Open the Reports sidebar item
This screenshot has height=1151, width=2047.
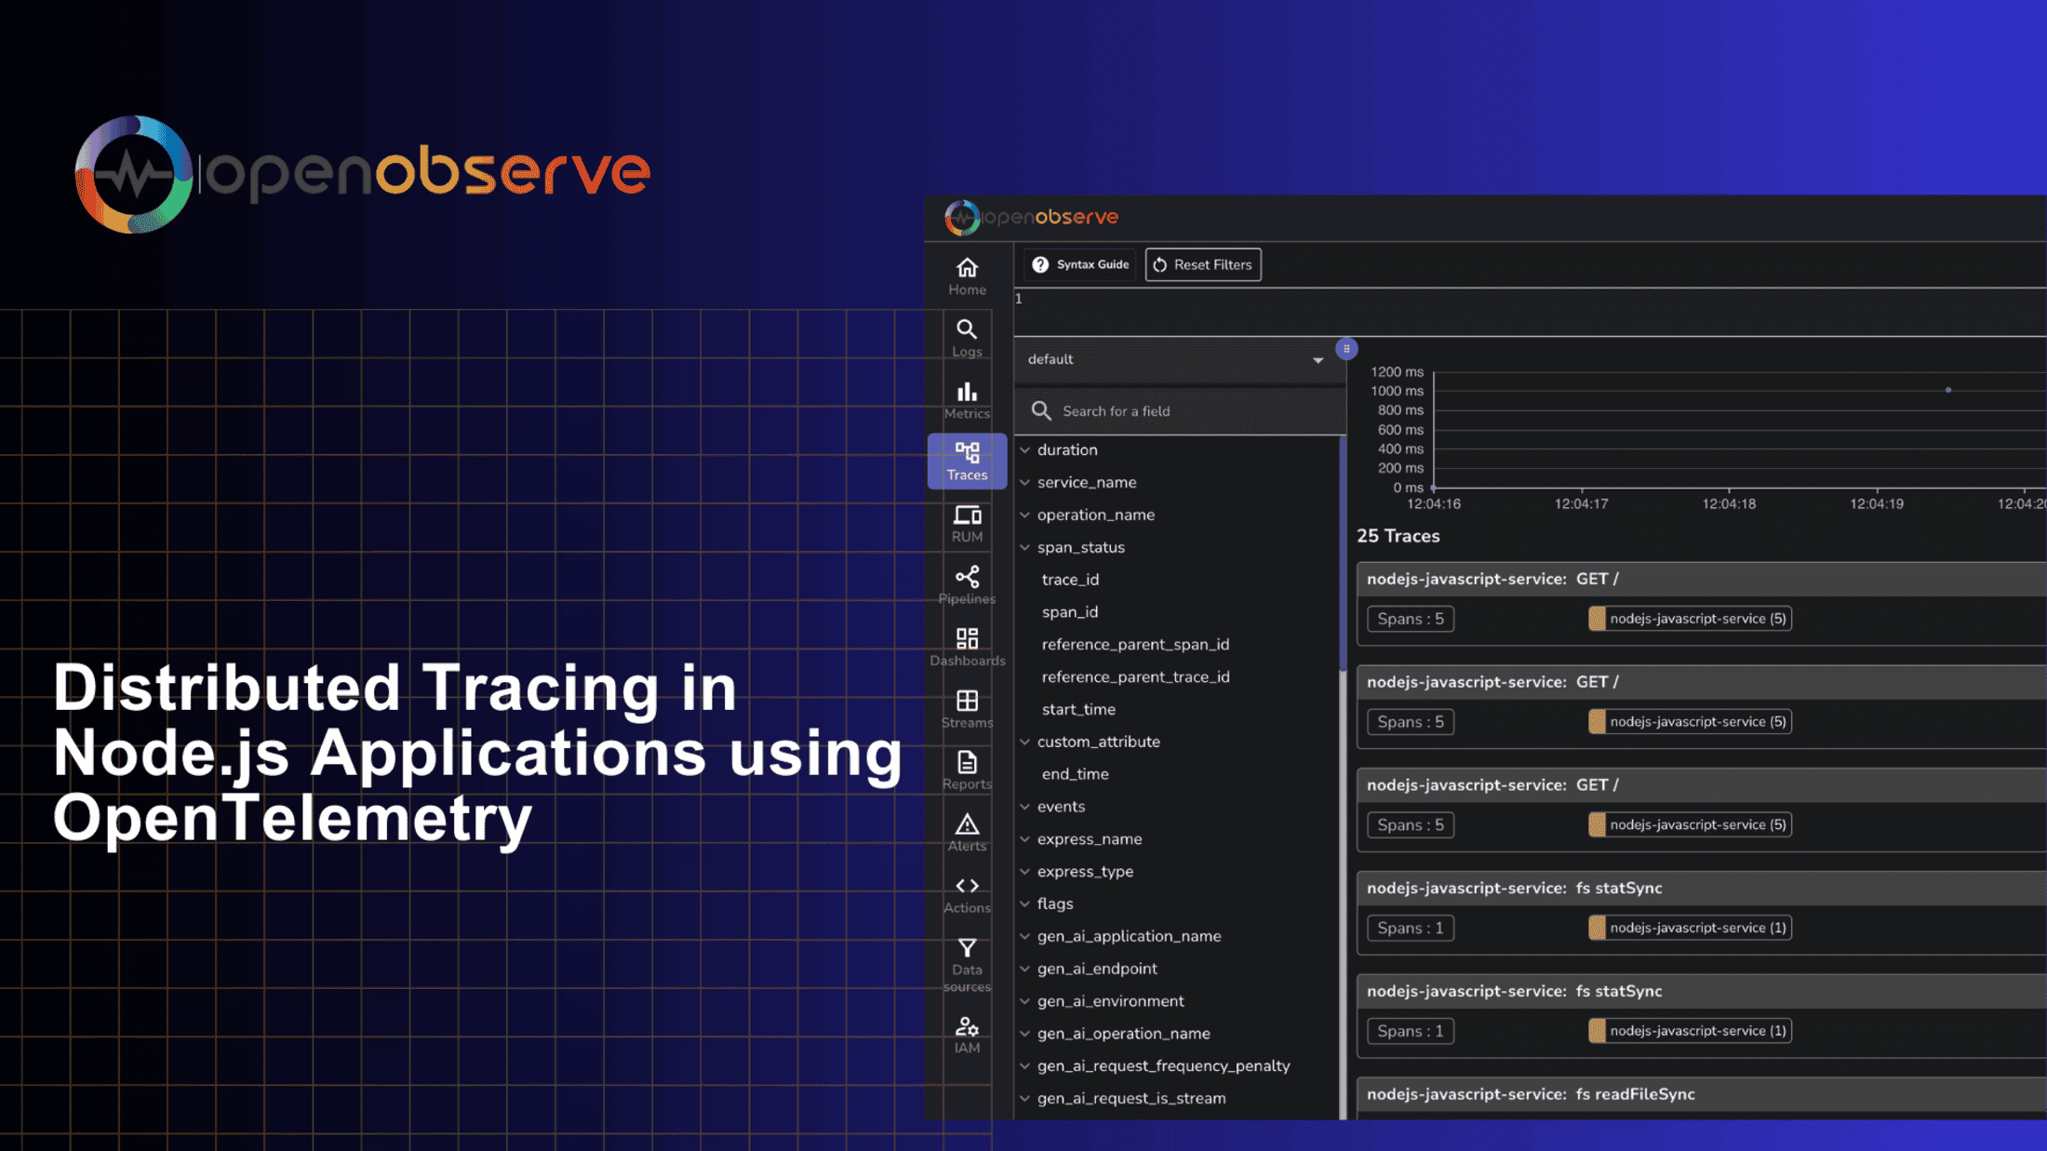(967, 770)
